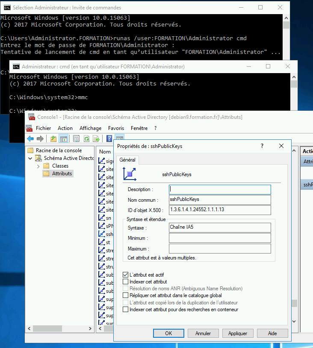Screen dimensions: 313x348
Task: Click cmd icon of 'Administrateur : cmd' window
Action: [16, 67]
